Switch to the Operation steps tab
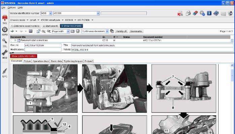This screenshot has height=134, width=235. tap(41, 61)
